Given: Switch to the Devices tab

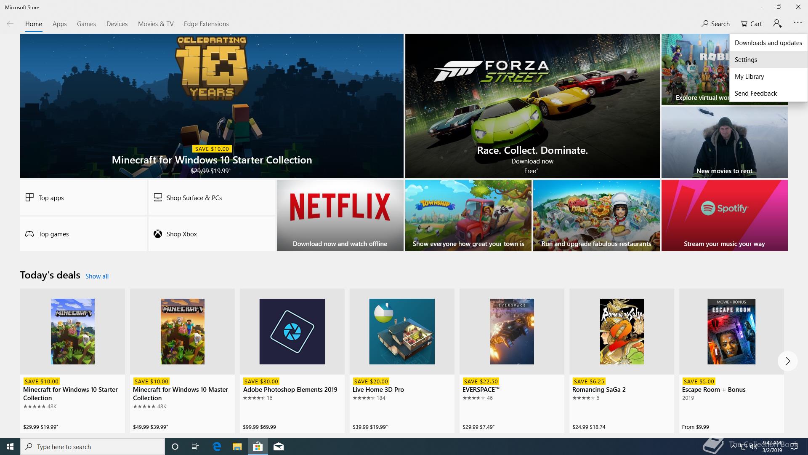Looking at the screenshot, I should tap(117, 24).
